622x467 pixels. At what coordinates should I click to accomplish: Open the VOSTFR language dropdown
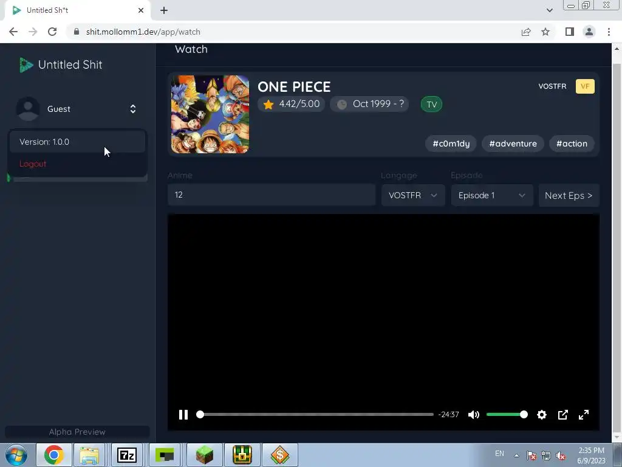click(413, 195)
